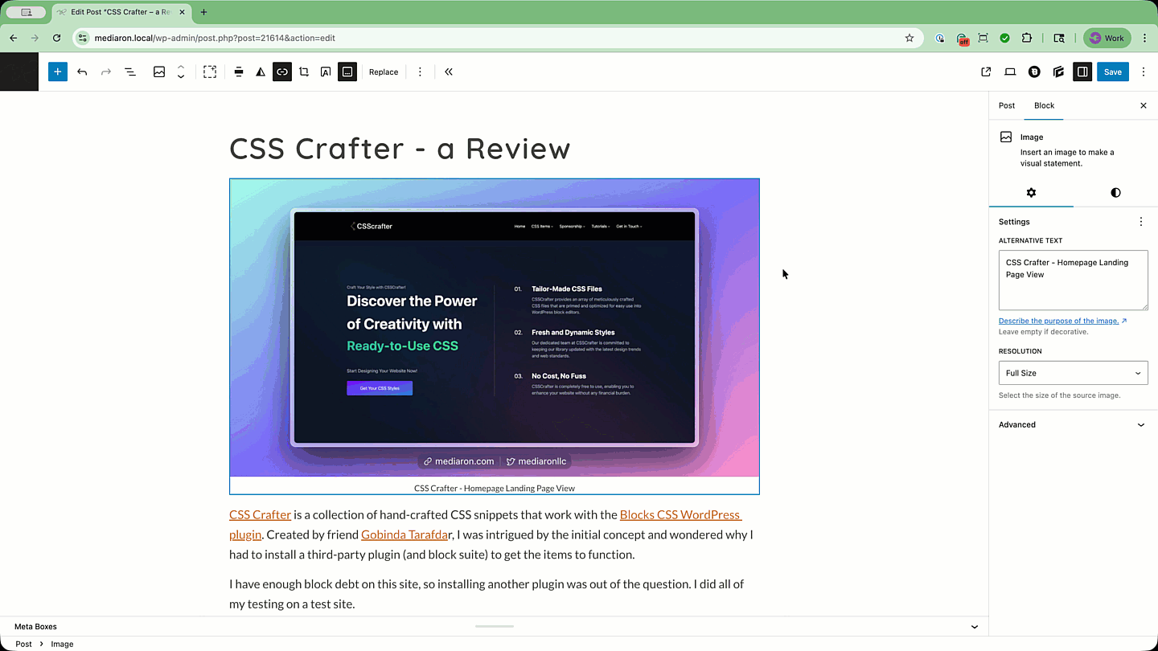
Task: Click the crop image tool
Action: pyautogui.click(x=304, y=72)
